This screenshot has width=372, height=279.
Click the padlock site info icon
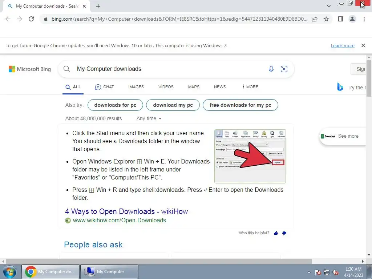46,19
